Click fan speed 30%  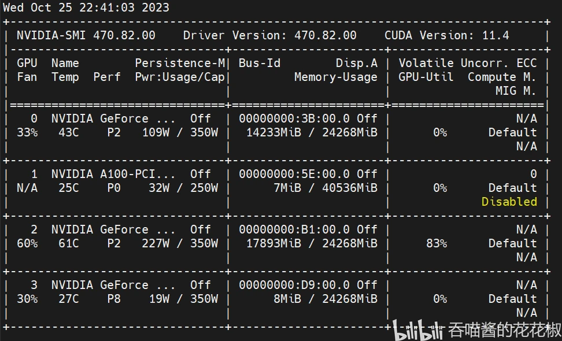(x=27, y=299)
